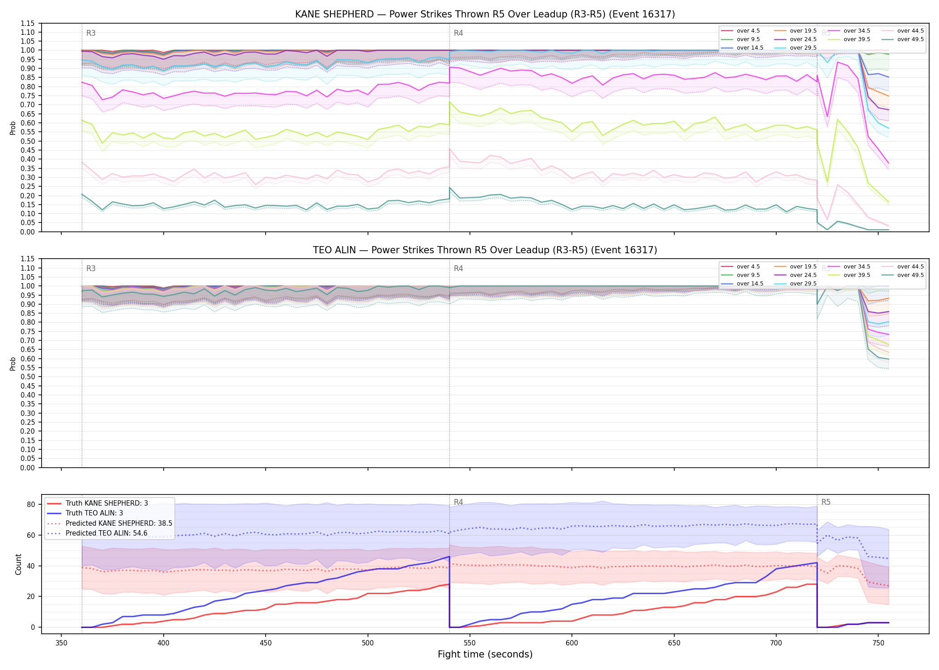
Task: Click the 500 tick label on the time axis
Action: point(368,643)
